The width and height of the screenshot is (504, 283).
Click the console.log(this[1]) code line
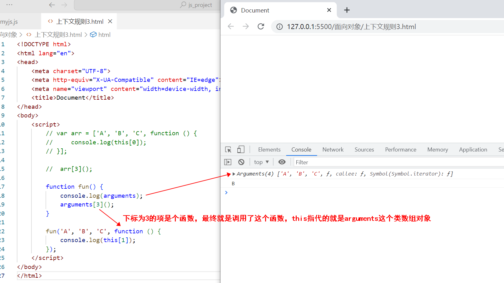98,240
